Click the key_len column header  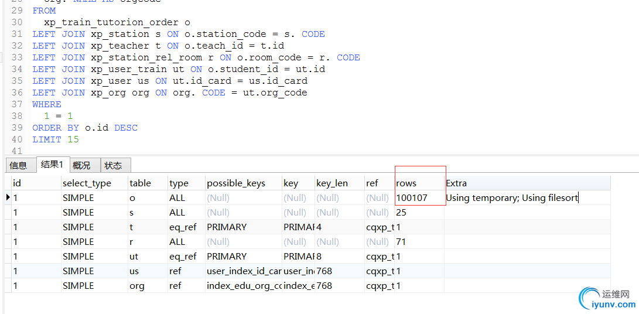click(x=340, y=183)
